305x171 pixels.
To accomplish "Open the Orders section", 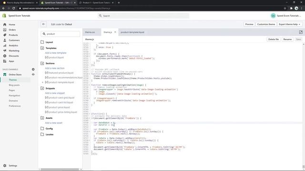I will pos(12,30).
